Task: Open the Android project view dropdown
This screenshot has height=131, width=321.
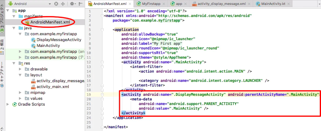Action: pos(50,4)
